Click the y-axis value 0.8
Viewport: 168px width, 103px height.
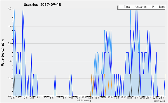pos(10,78)
